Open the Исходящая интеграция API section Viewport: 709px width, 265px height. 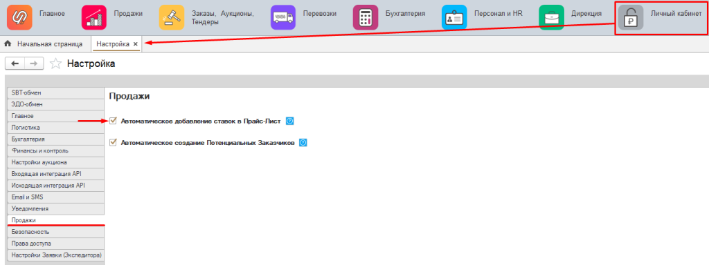[56, 186]
